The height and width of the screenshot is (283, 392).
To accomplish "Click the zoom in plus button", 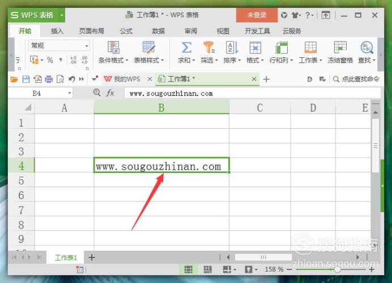I will tap(372, 269).
